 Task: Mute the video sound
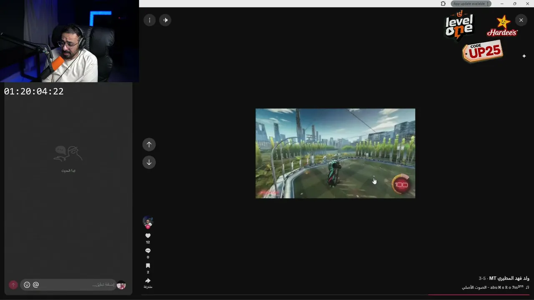pyautogui.click(x=165, y=20)
